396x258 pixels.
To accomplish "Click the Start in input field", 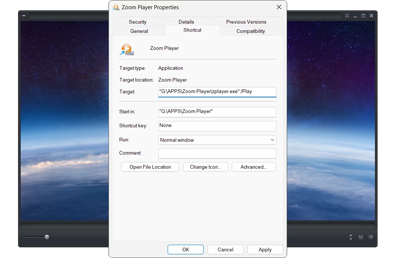I will (217, 112).
